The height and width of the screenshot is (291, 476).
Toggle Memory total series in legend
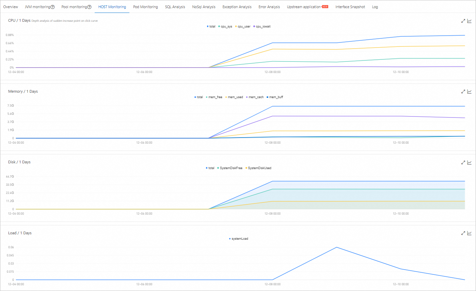coord(199,97)
